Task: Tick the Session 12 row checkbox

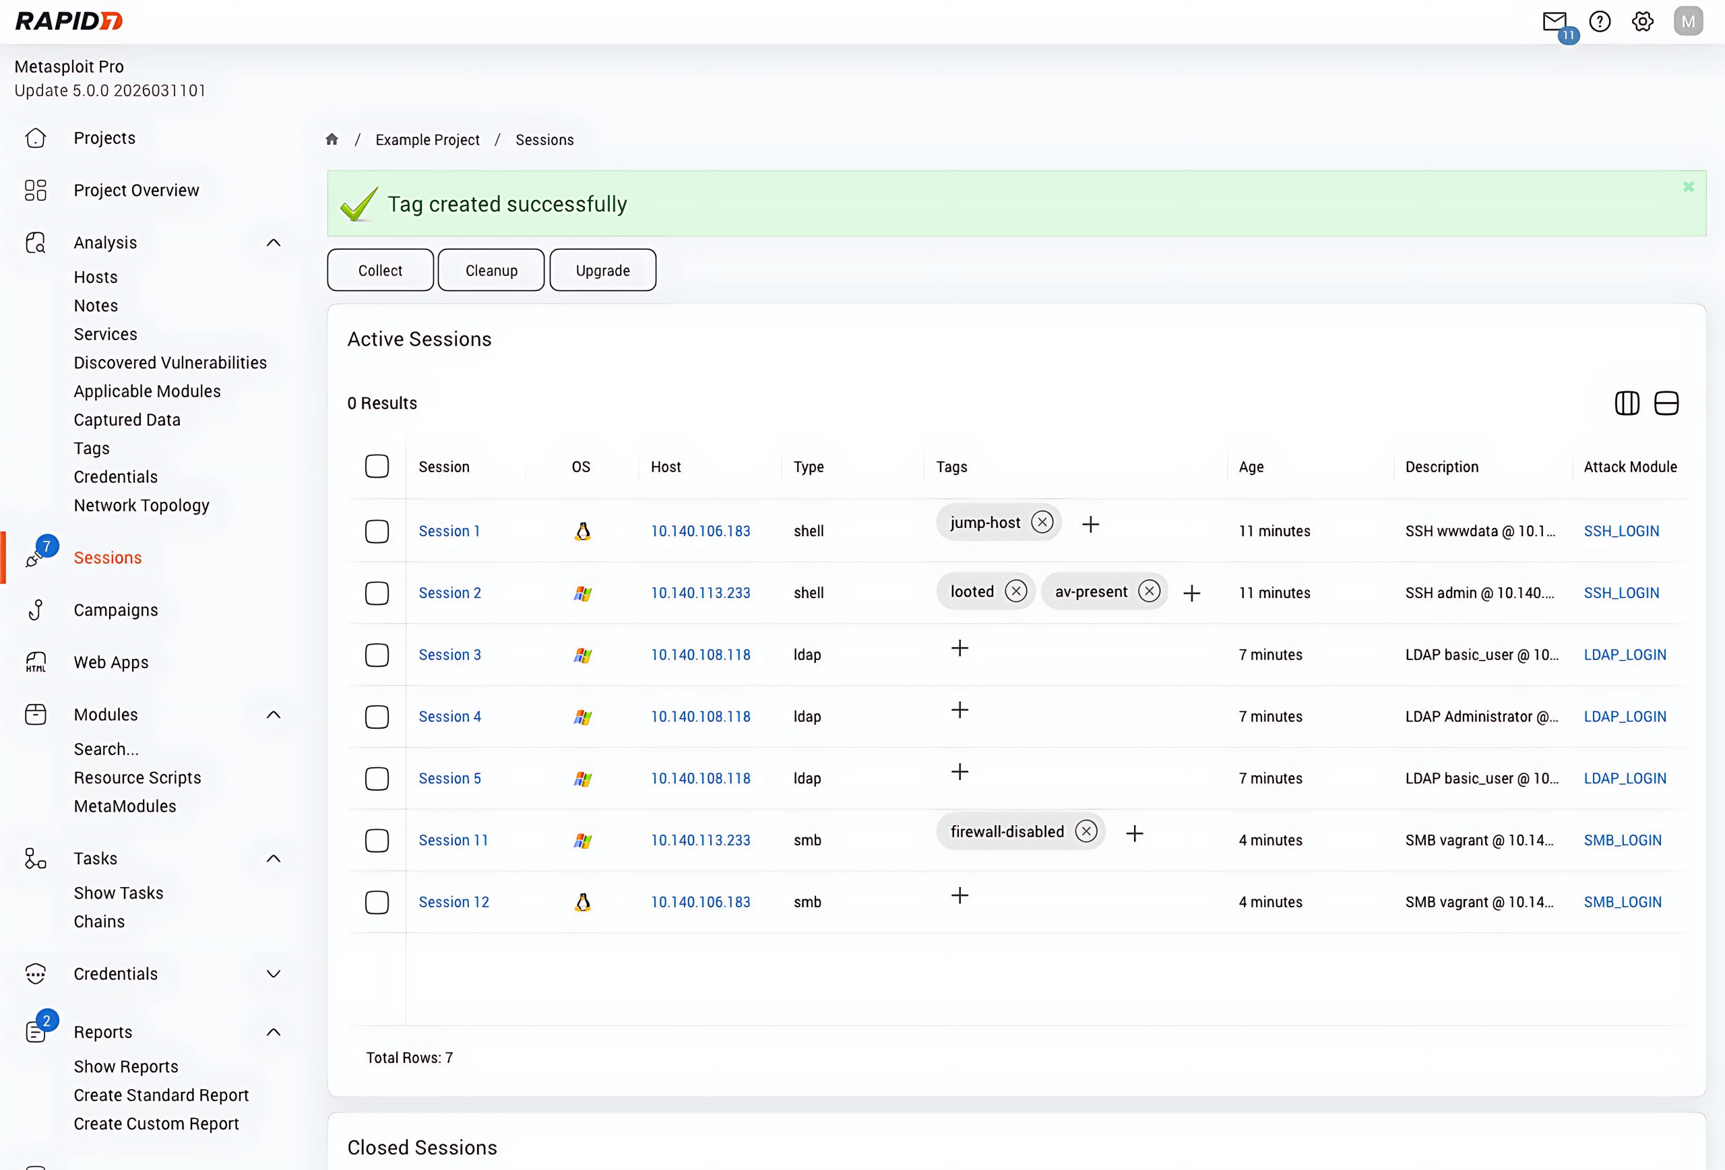Action: click(x=377, y=902)
